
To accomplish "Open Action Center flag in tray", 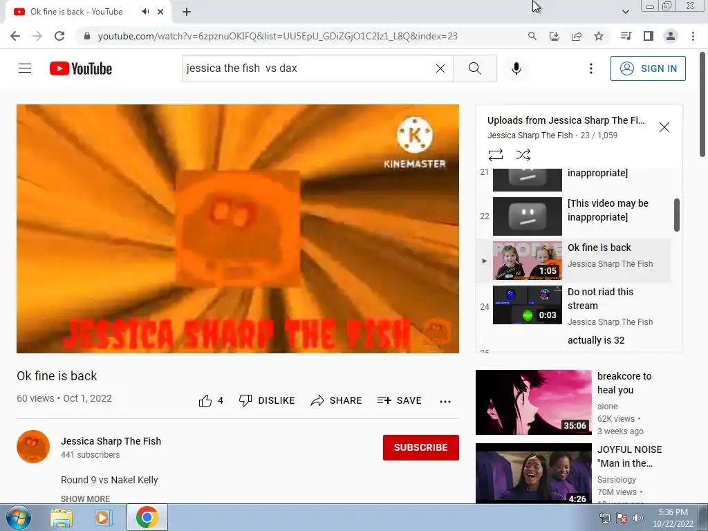I will click(622, 518).
